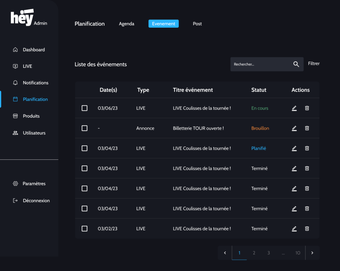Click the magnifier search icon

coord(296,64)
